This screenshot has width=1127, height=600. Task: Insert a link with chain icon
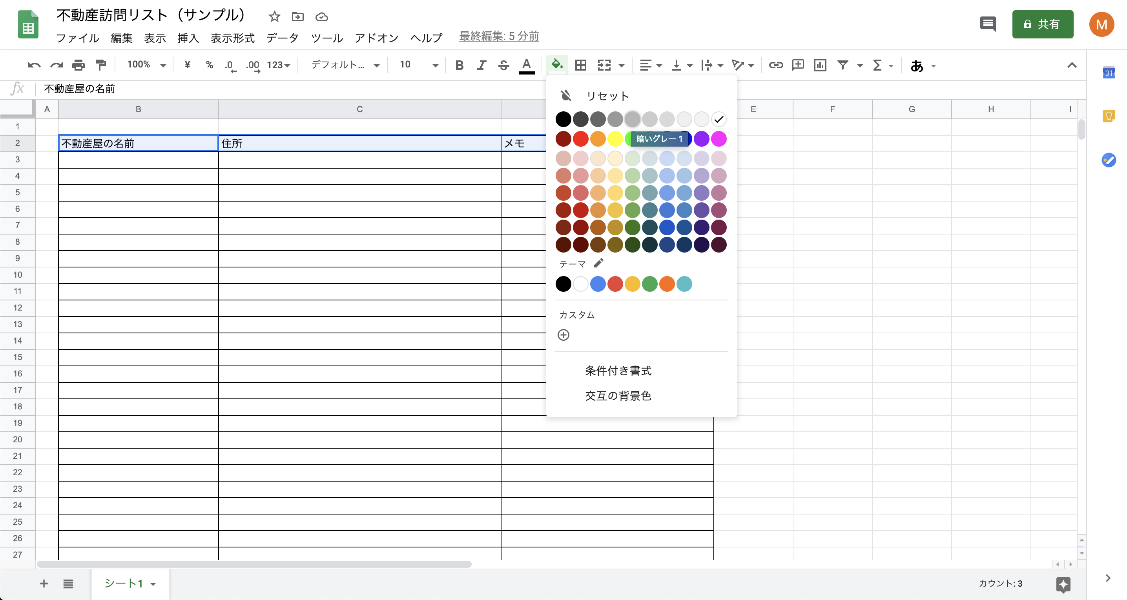click(776, 65)
